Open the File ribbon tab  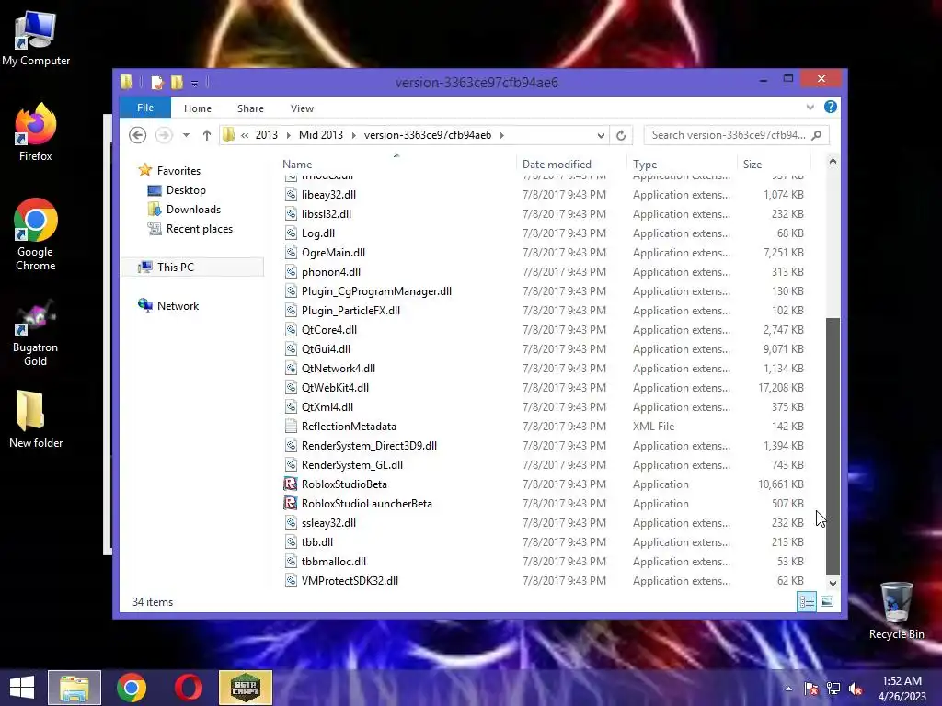tap(145, 108)
